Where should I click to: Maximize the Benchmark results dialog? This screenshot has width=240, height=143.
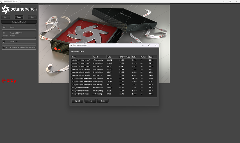point(149,45)
